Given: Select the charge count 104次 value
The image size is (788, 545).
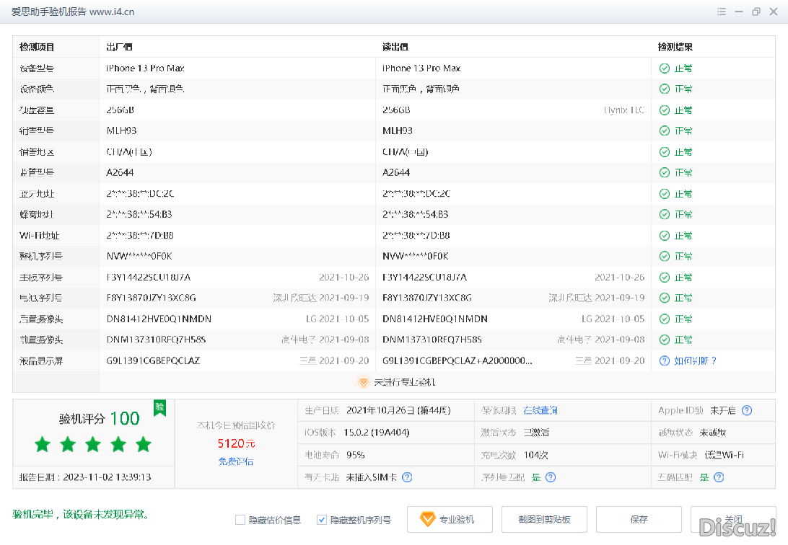Looking at the screenshot, I should (x=535, y=455).
